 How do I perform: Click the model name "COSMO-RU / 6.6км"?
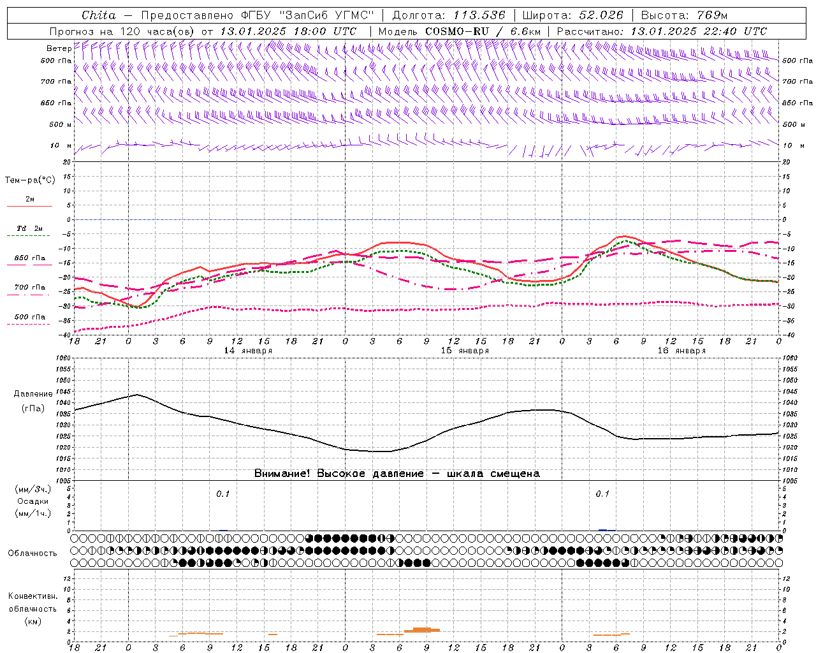pyautogui.click(x=483, y=31)
